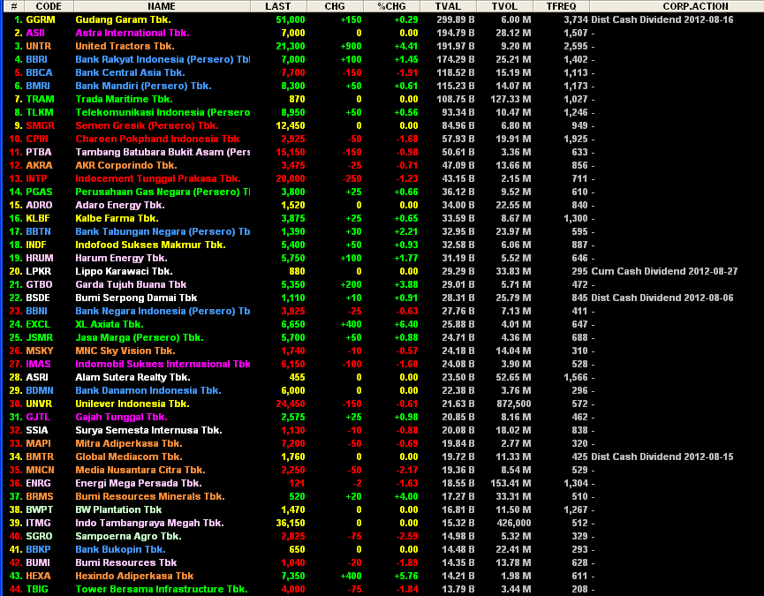Click JSMR last price 5,700
Viewport: 764px width, 596px height.
293,337
